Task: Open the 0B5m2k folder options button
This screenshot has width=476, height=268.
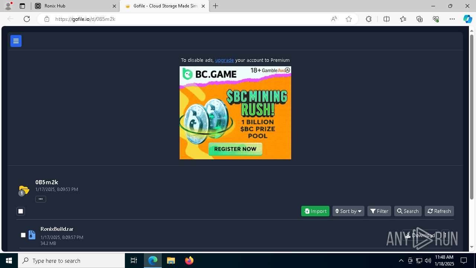Action: click(x=41, y=199)
